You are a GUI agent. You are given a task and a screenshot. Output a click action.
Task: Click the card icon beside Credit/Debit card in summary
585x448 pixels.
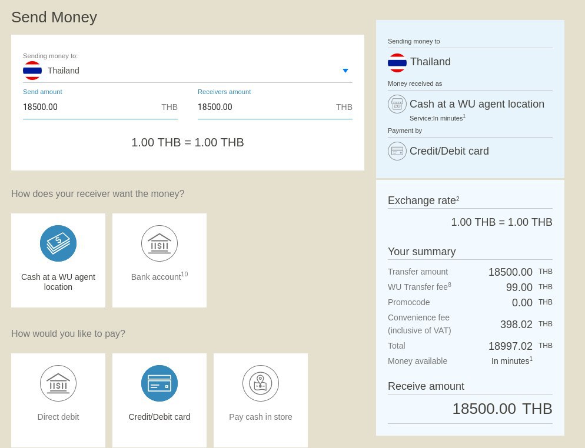pyautogui.click(x=397, y=151)
